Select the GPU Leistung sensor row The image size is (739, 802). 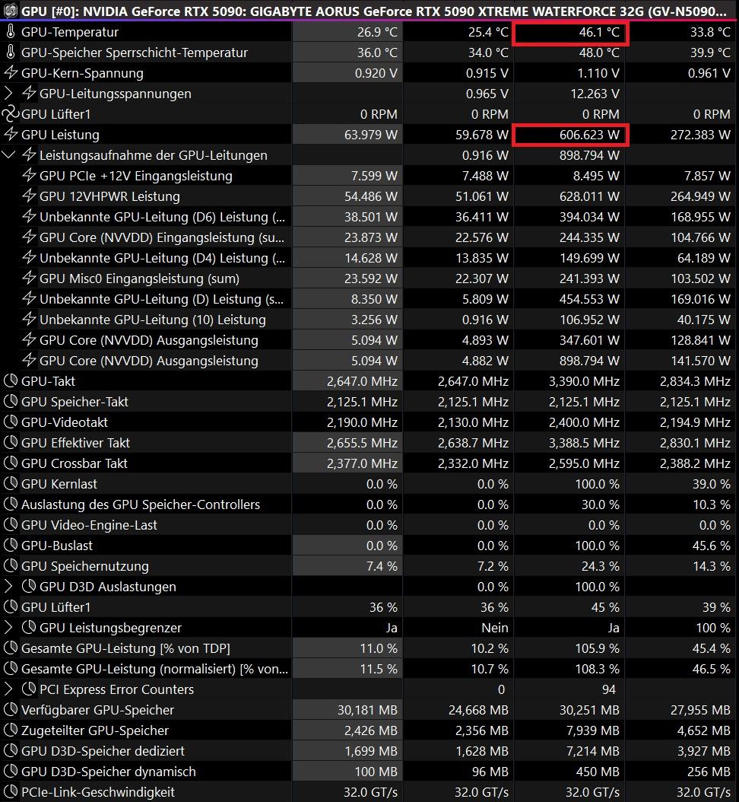[369, 134]
